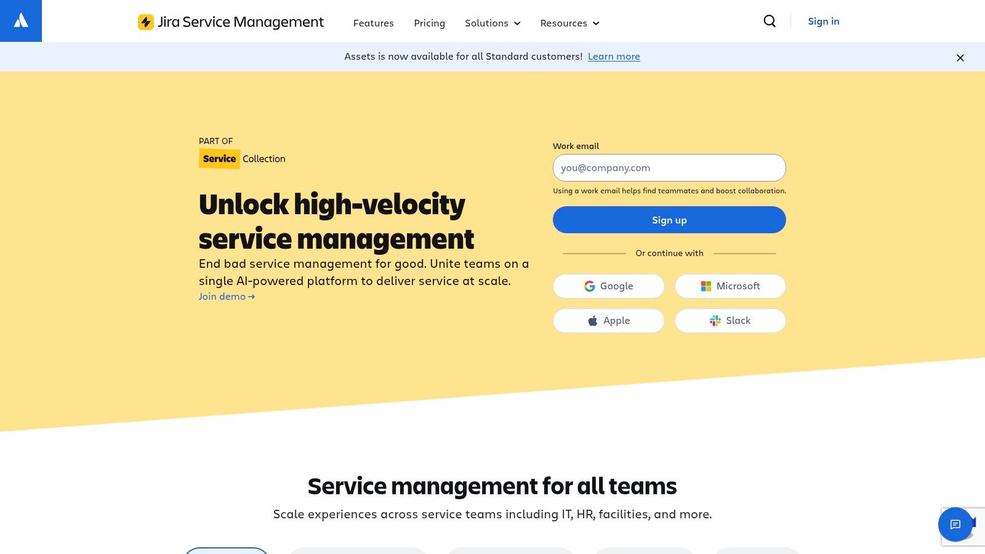Continue with Apple
Screen dimensions: 985x554
[609, 321]
